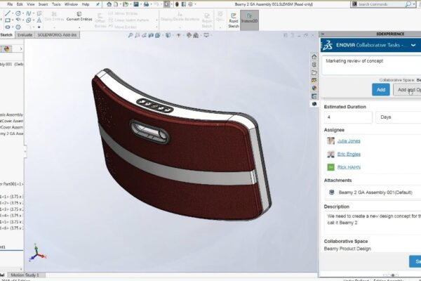
Task: Expand the ENOVIA Collaborative Tasks dropdown chevron
Action: click(414, 45)
